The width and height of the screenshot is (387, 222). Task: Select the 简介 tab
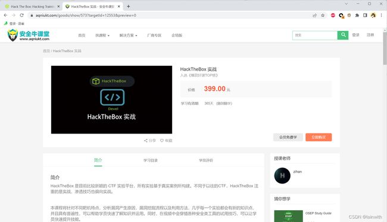(98, 160)
